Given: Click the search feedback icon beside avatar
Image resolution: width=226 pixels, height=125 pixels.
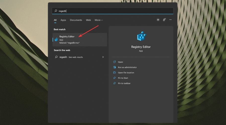Looking at the screenshot, I should point(164,20).
